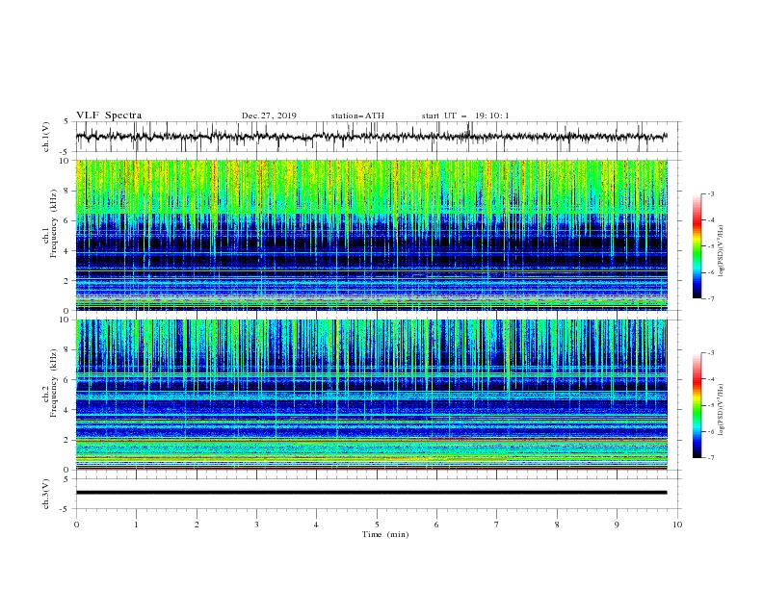
Task: Click the ch.1 voltage waveform trace
Action: [371, 137]
